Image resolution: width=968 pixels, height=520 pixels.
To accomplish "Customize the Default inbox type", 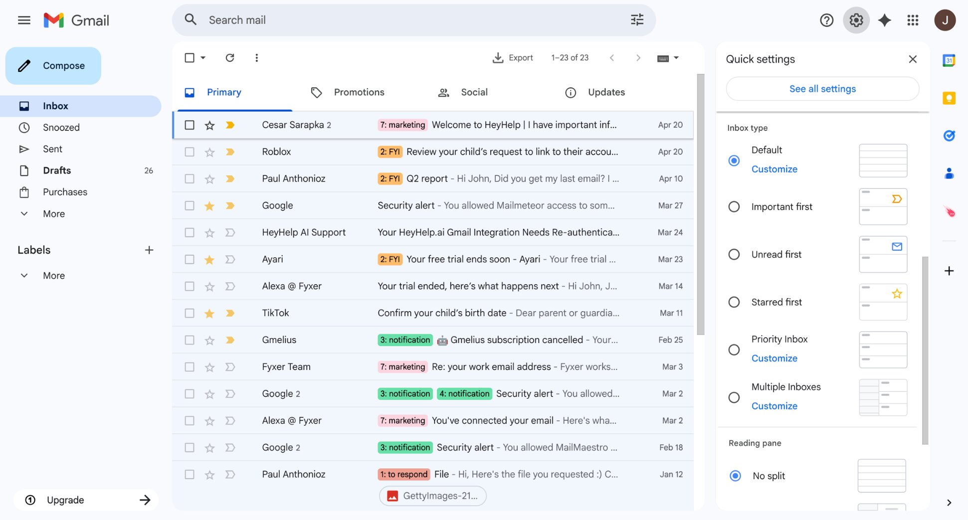I will pos(774,170).
